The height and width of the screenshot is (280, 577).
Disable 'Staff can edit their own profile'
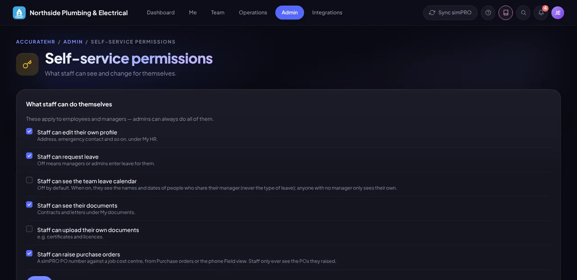coord(29,131)
